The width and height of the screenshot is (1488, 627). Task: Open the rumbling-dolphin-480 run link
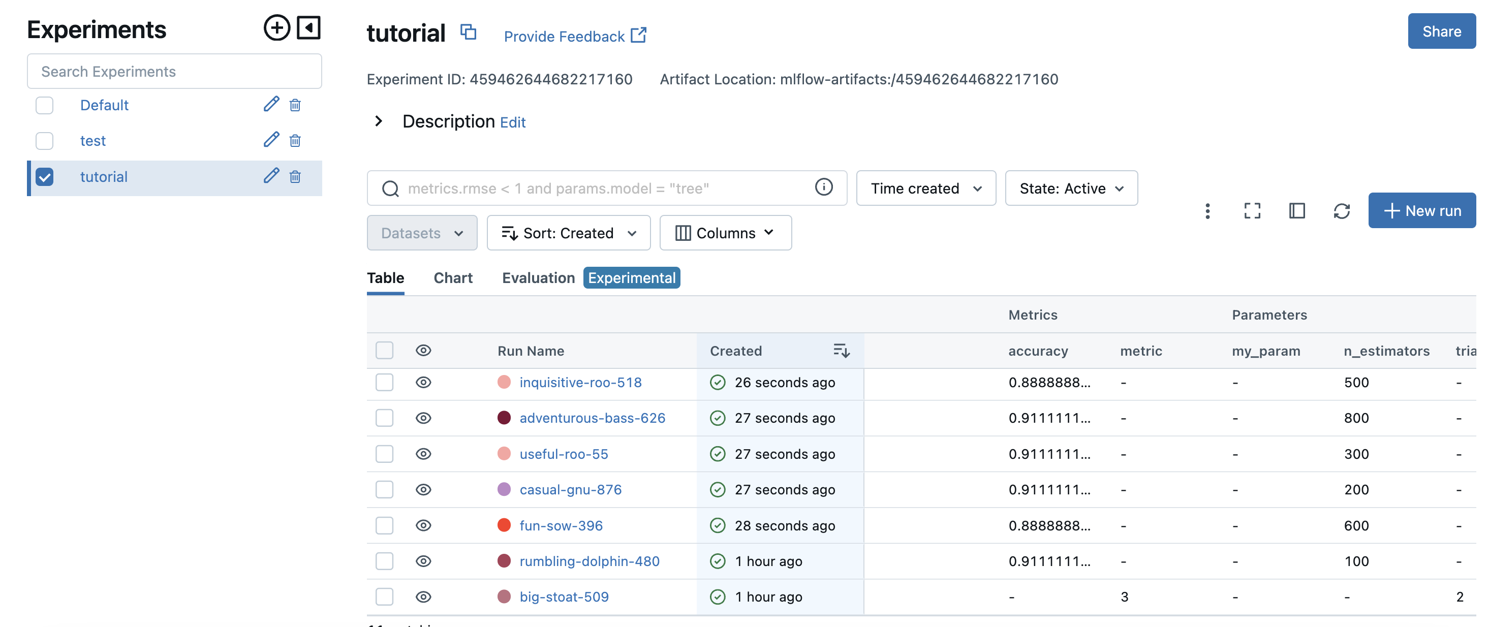coord(589,561)
